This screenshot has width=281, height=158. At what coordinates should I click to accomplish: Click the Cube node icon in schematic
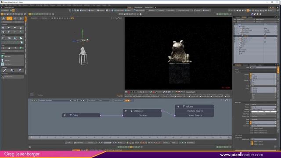pyautogui.click(x=71, y=115)
